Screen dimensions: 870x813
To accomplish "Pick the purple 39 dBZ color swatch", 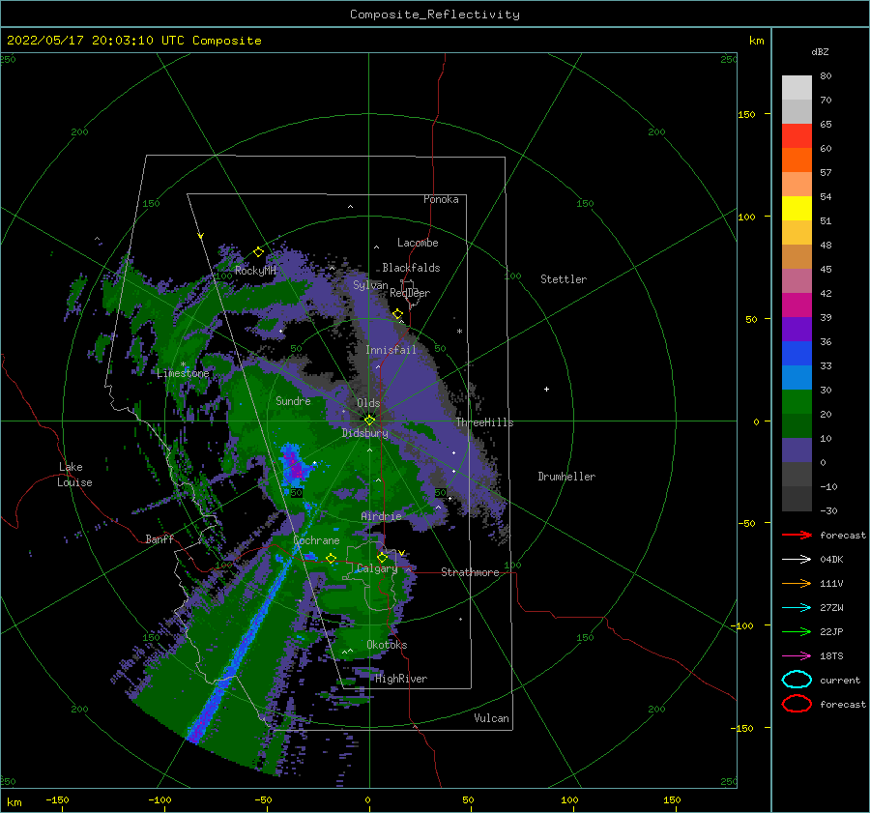I will point(797,329).
